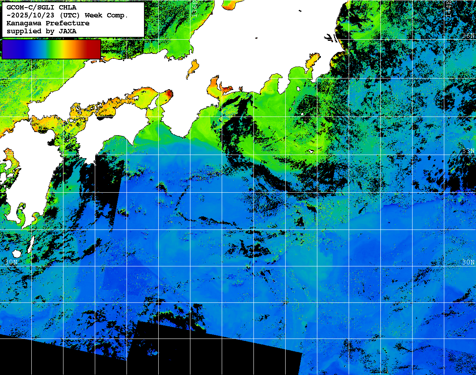The image size is (476, 375).
Task: Click the dark red hotspot in Osaka Bay
Action: (169, 94)
